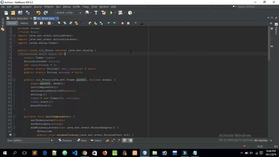Click the Profile Project toolbar icon
The height and width of the screenshot is (157, 279).
pyautogui.click(x=130, y=13)
